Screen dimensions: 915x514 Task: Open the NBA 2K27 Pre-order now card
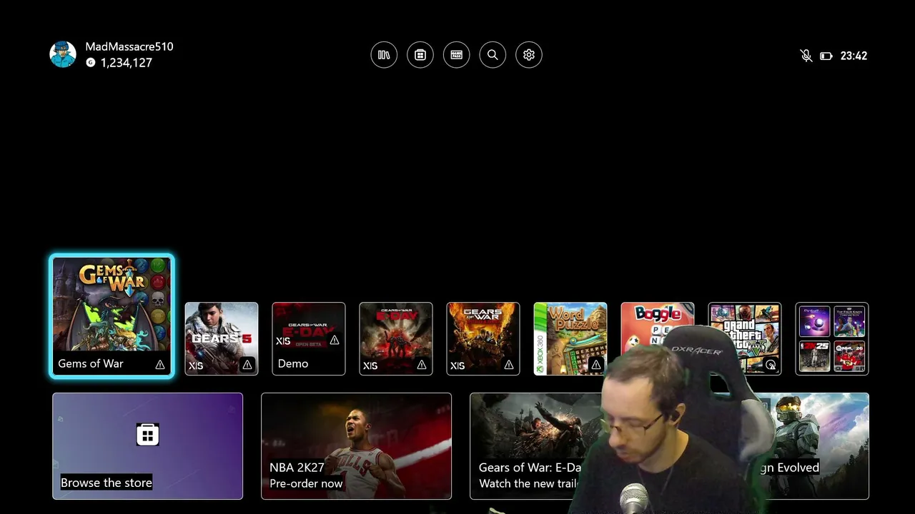click(356, 446)
